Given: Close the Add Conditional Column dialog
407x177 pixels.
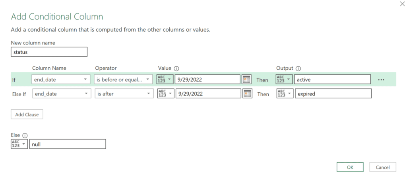Looking at the screenshot, I should click(x=401, y=4).
